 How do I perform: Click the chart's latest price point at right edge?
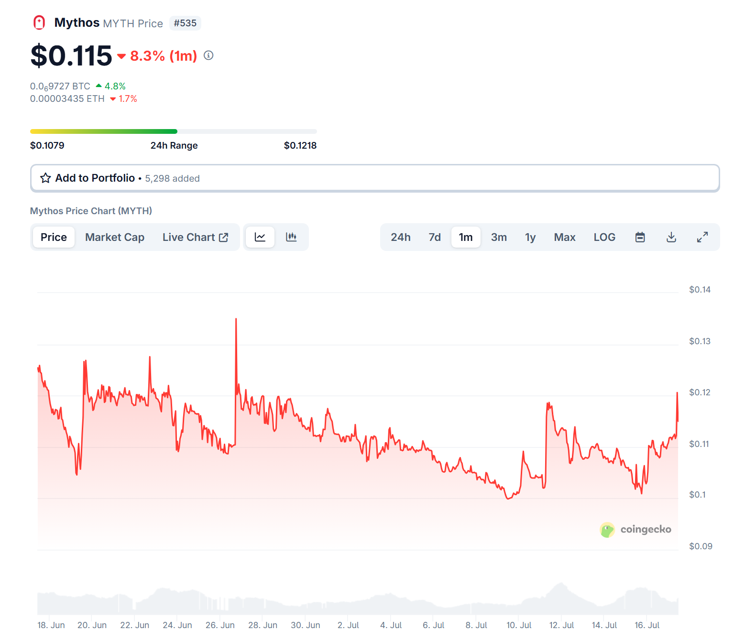click(x=678, y=421)
